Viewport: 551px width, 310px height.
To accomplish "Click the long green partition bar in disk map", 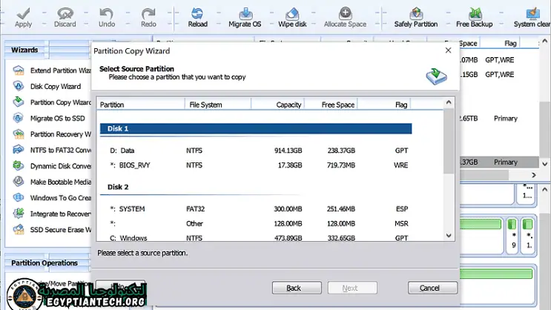I will pyautogui.click(x=495, y=274).
